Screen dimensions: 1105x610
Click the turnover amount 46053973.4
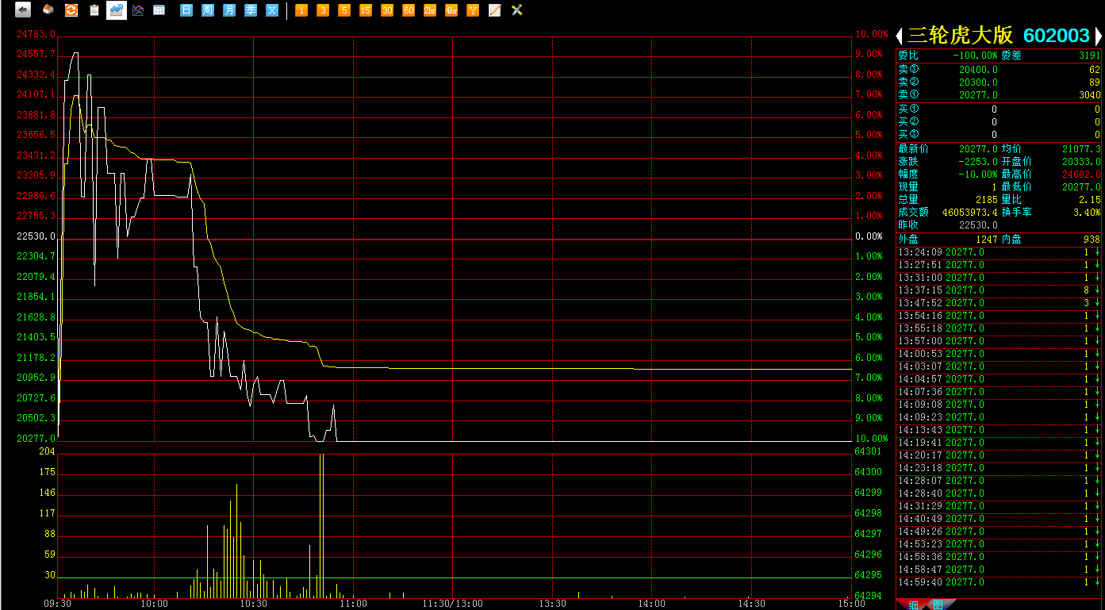tap(970, 213)
